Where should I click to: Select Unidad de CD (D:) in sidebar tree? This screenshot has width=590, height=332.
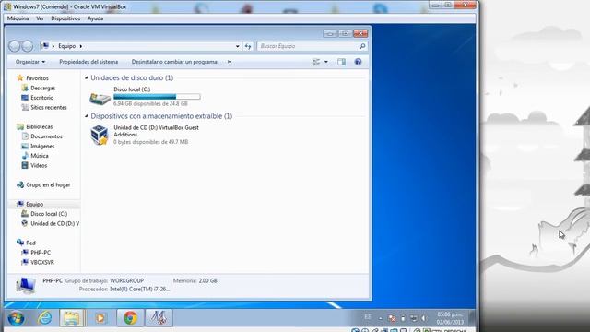coord(55,223)
